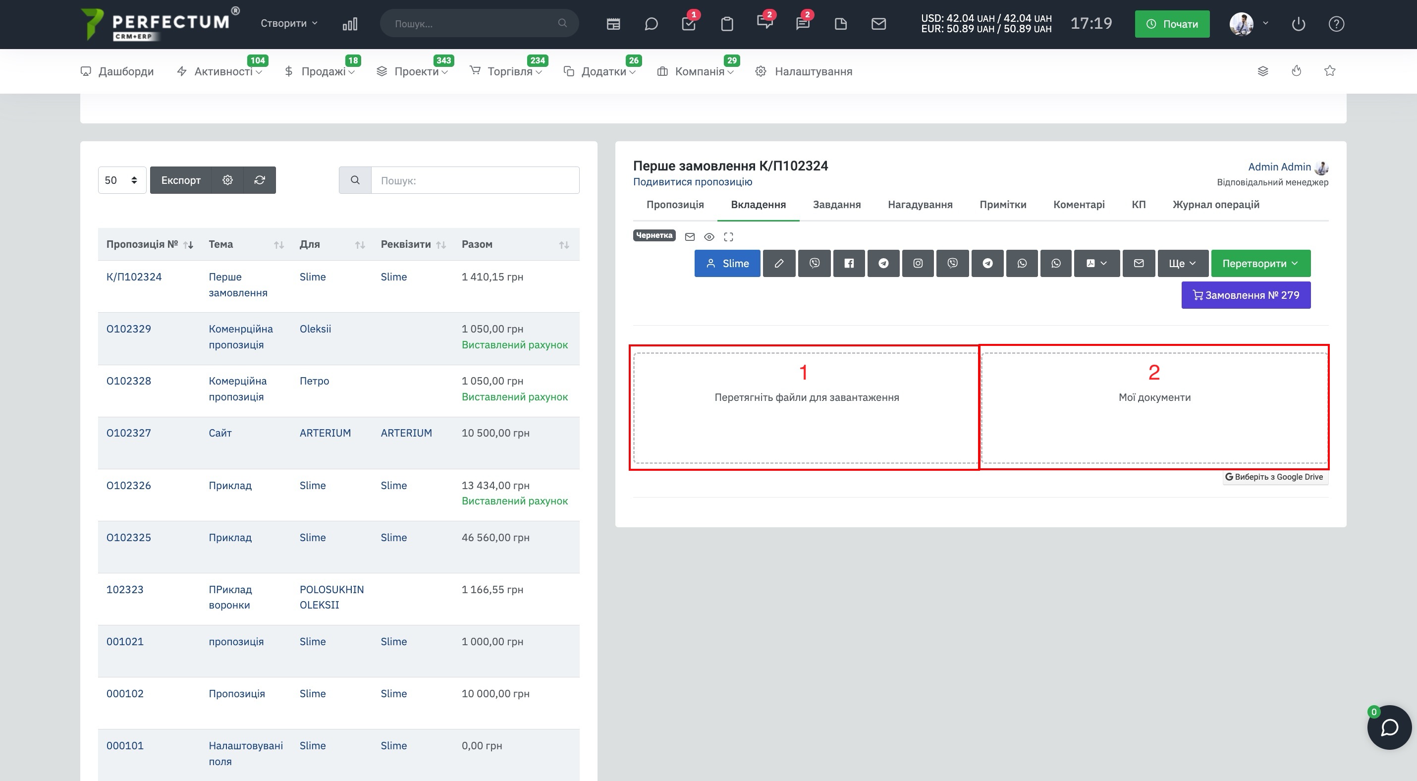Image resolution: width=1417 pixels, height=781 pixels.
Task: Click the Instagram icon button
Action: pyautogui.click(x=918, y=264)
